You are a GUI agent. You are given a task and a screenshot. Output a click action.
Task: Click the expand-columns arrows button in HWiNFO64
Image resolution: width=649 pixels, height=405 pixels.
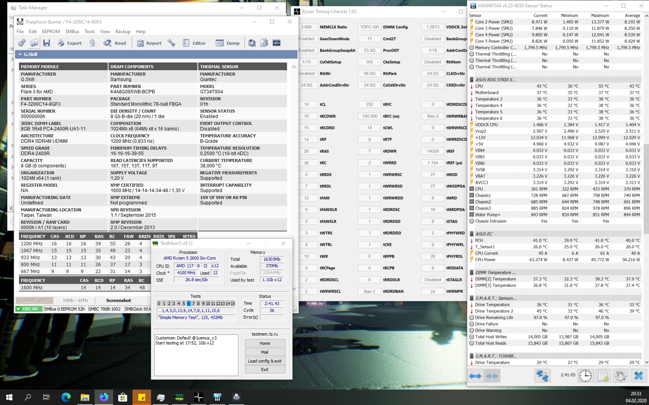pos(476,376)
